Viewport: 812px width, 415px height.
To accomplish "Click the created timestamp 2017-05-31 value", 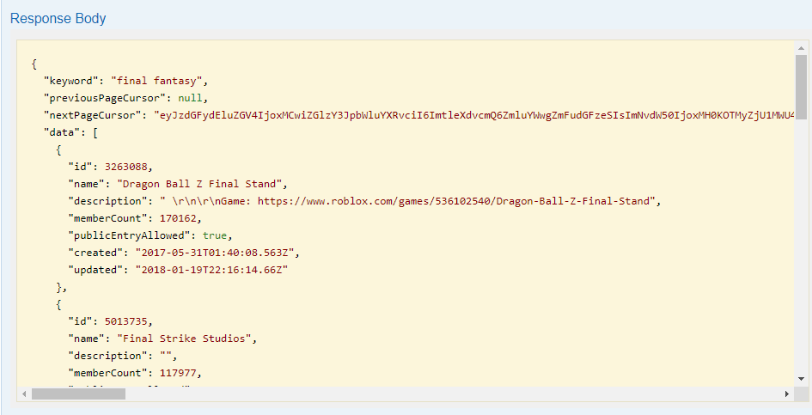I will click(211, 252).
